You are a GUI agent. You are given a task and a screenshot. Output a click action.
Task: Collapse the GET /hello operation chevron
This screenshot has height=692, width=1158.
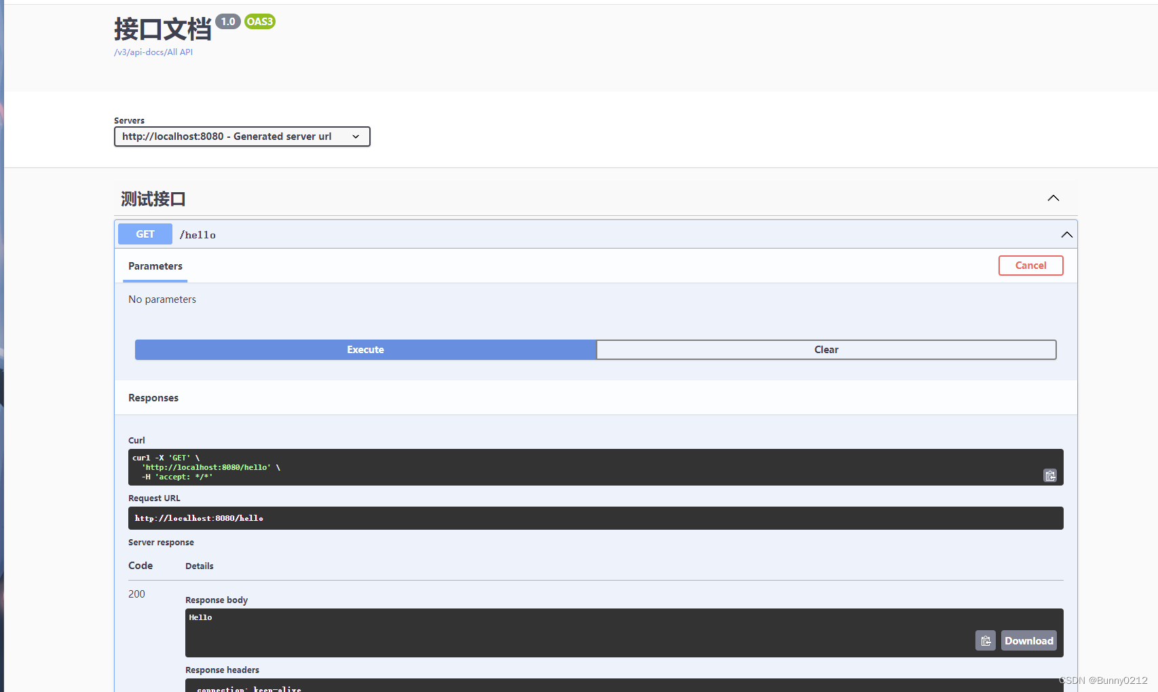pos(1067,234)
